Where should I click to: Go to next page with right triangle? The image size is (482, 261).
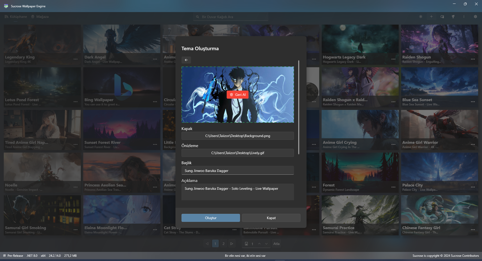pyautogui.click(x=232, y=244)
